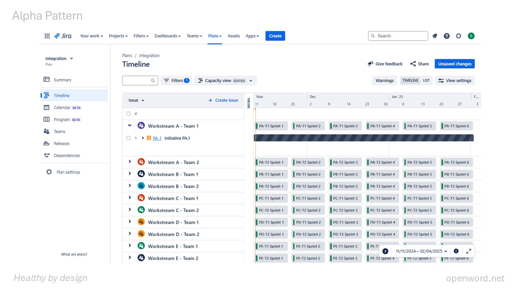Click Create issue
The image size is (520, 292).
point(223,100)
